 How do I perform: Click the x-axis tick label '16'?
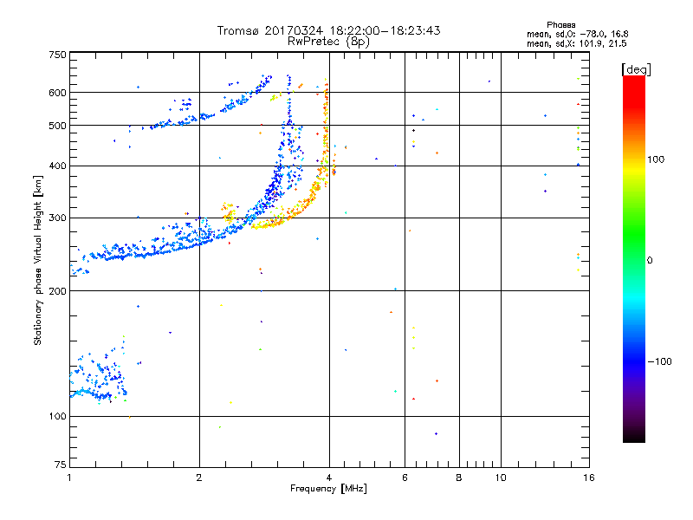(589, 478)
